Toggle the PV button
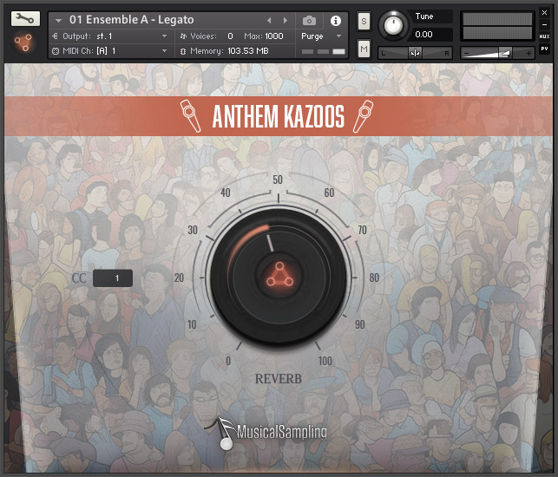This screenshot has width=558, height=477. 544,49
